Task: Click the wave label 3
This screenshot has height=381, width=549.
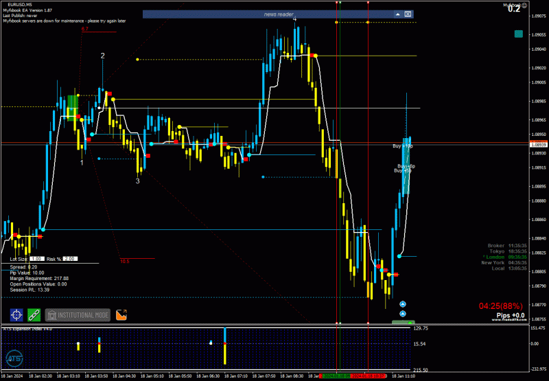Action: pos(138,181)
